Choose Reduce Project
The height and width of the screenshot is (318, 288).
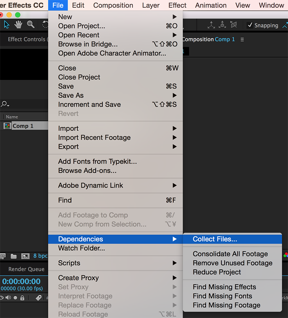(x=233, y=272)
